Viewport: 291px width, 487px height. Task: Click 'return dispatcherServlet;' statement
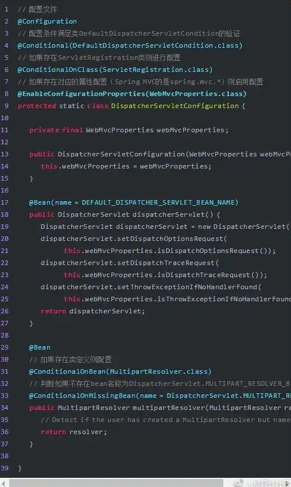92,311
